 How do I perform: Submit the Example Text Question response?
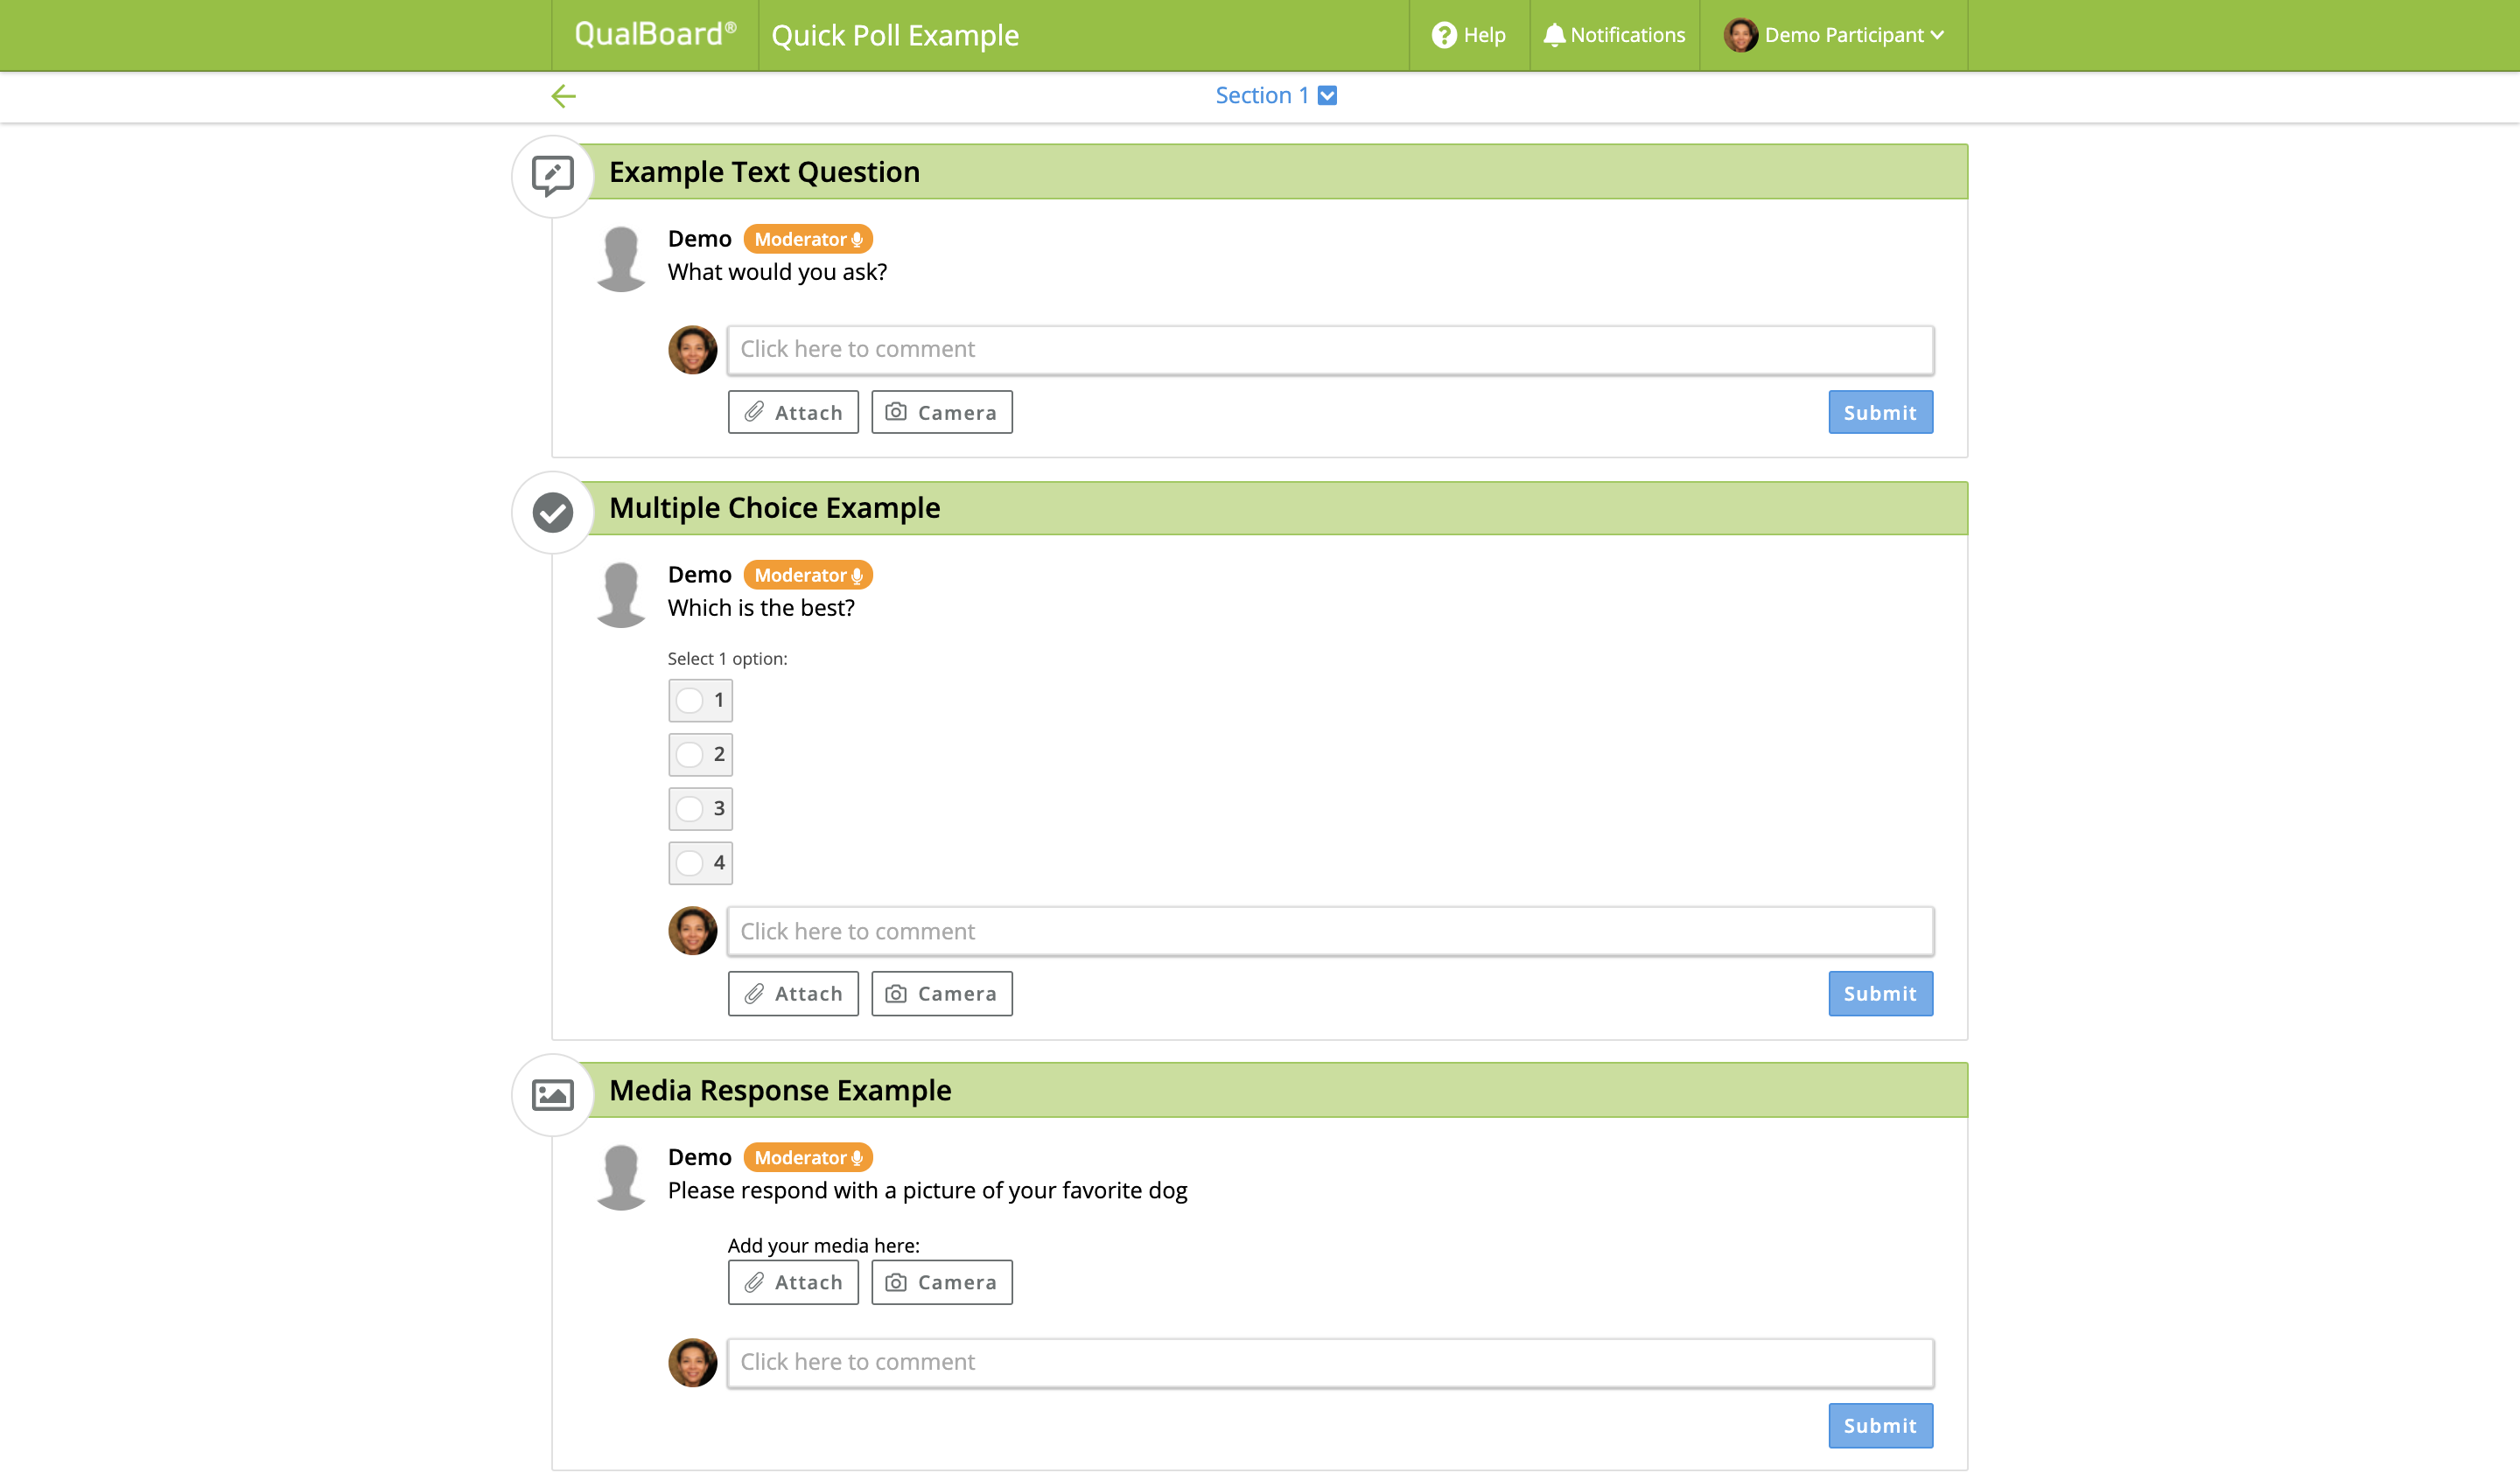pyautogui.click(x=1880, y=412)
